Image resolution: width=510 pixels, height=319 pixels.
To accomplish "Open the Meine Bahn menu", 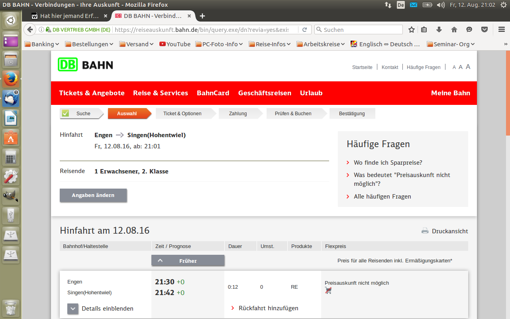I will 451,93.
